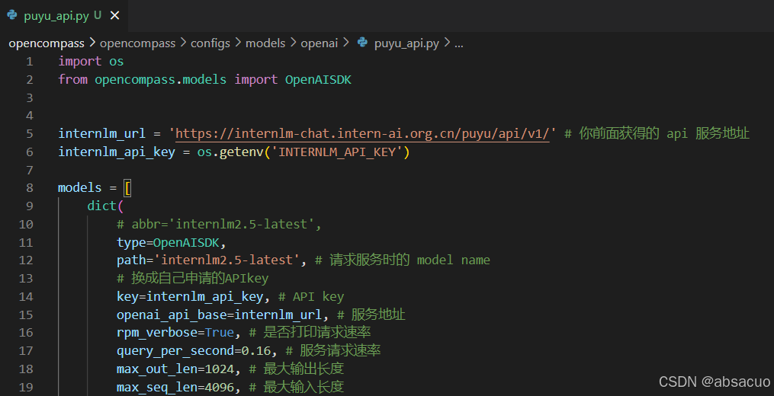Follow the internlm-chat API URL link
This screenshot has height=396, width=774.
362,133
